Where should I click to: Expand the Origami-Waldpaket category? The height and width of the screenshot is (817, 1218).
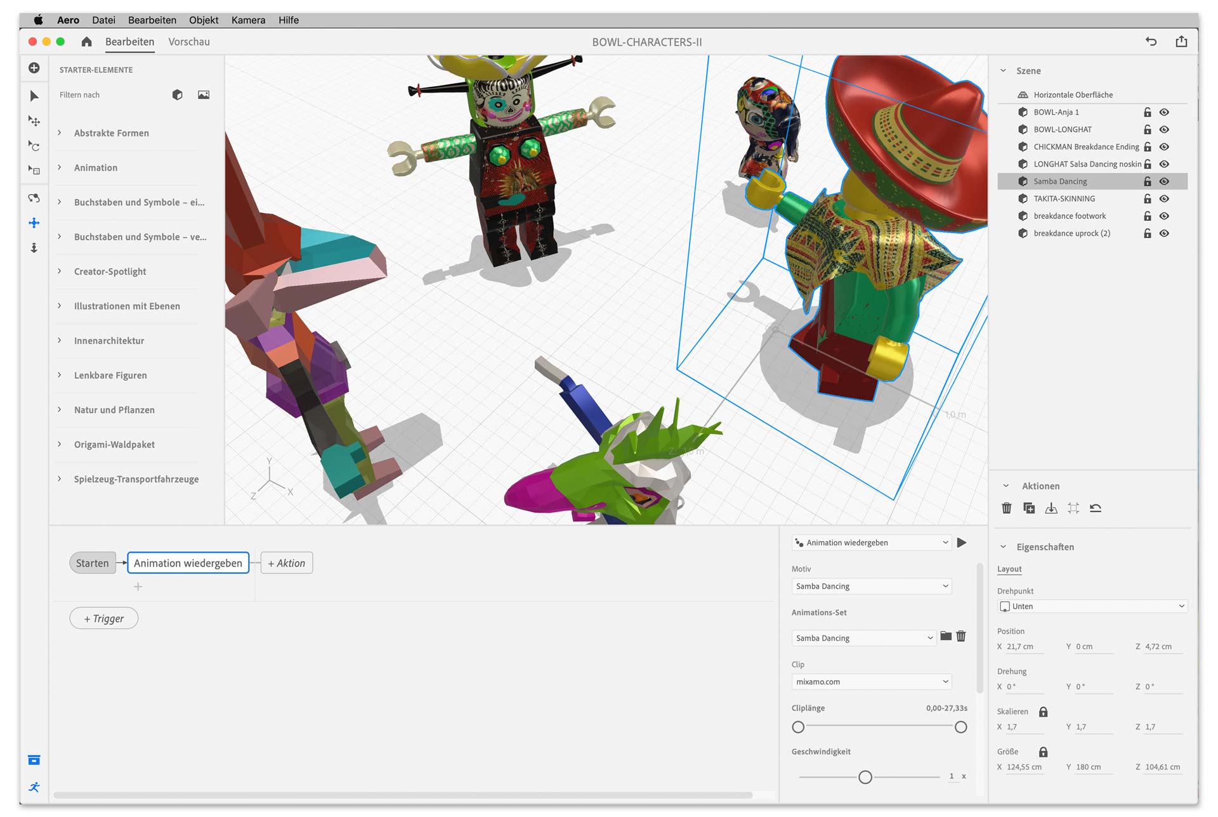60,444
